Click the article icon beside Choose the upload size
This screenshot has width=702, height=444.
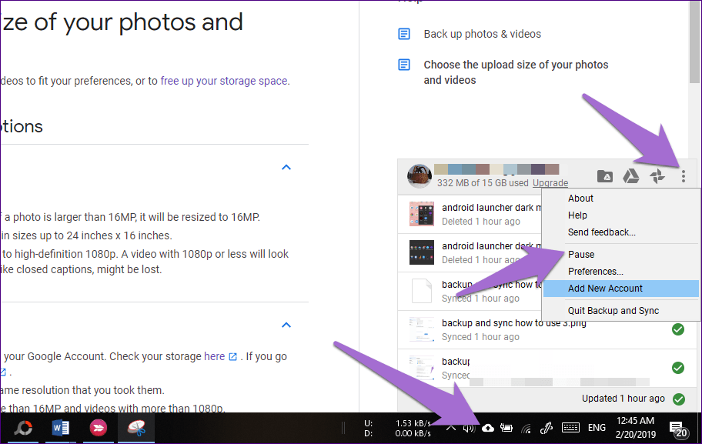pyautogui.click(x=404, y=65)
